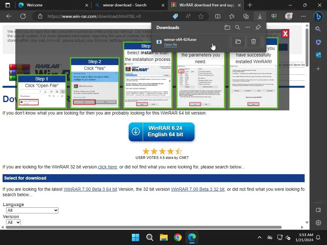The width and height of the screenshot is (327, 245).
Task: Open Outlook in the sidebar
Action: point(318,55)
